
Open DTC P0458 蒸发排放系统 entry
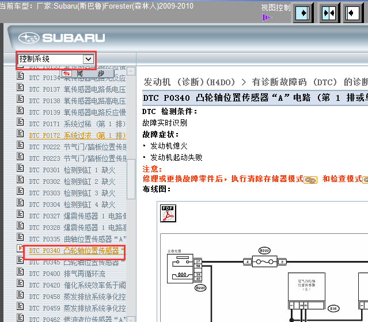click(77, 297)
